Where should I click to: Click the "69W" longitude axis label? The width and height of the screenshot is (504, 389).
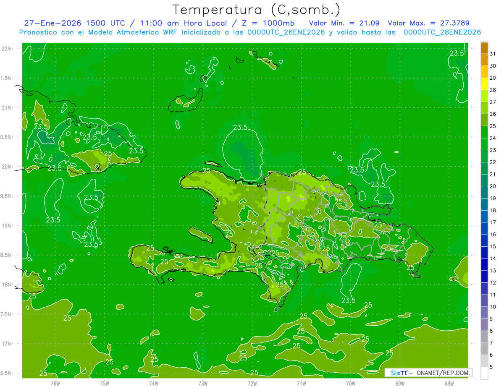pos(400,383)
